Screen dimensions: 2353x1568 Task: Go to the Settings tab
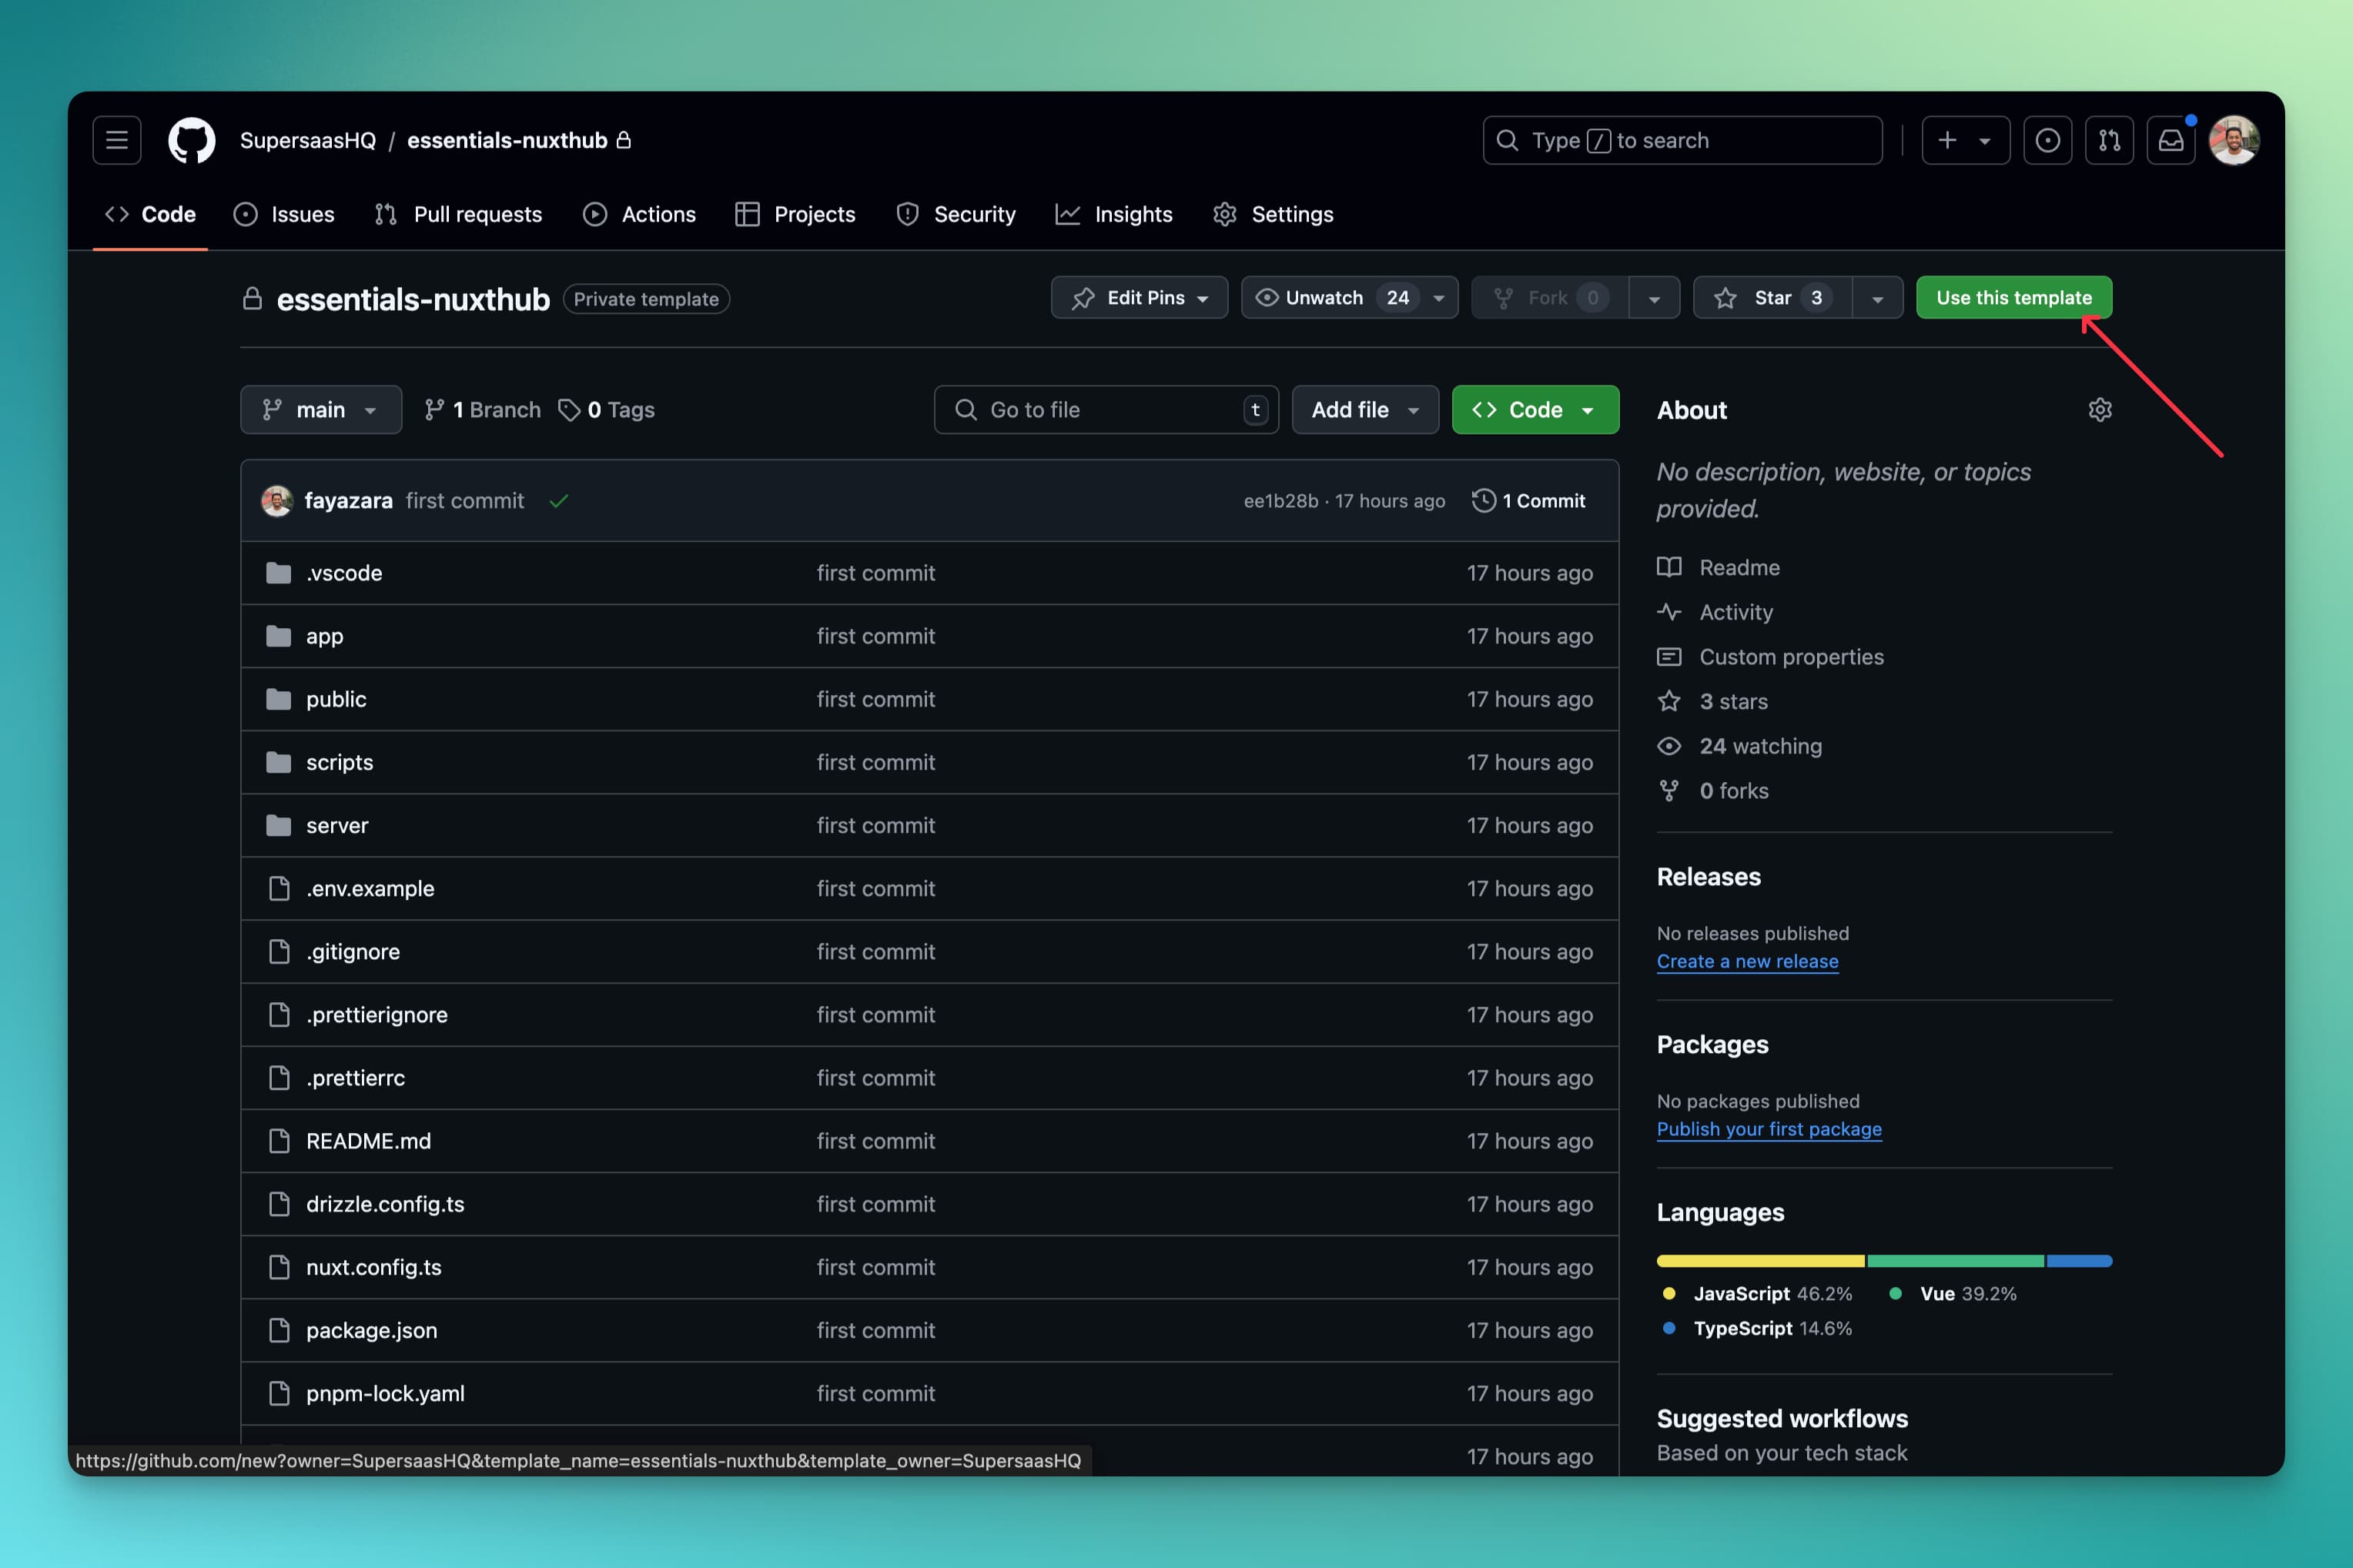pyautogui.click(x=1273, y=214)
